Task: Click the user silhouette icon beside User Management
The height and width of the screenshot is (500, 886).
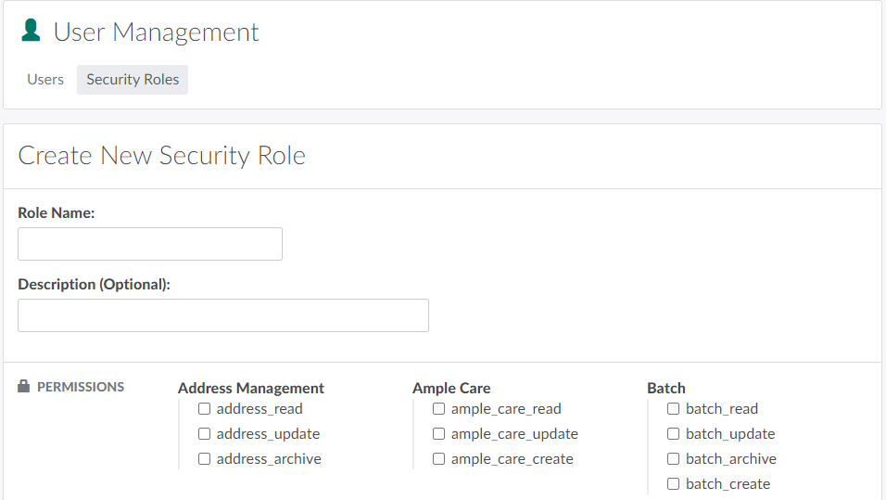Action: pos(31,31)
